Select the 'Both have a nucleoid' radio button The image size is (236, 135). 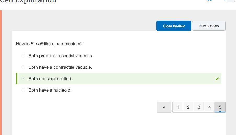click(23, 90)
